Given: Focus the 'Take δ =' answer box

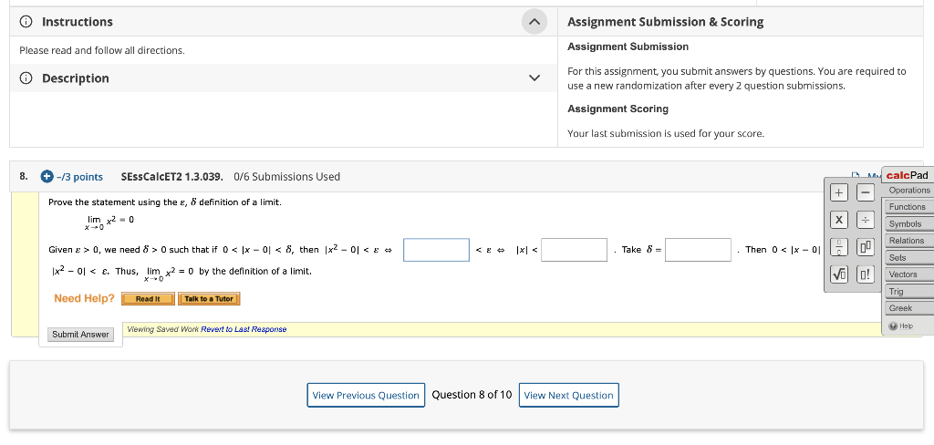Looking at the screenshot, I should [x=698, y=250].
